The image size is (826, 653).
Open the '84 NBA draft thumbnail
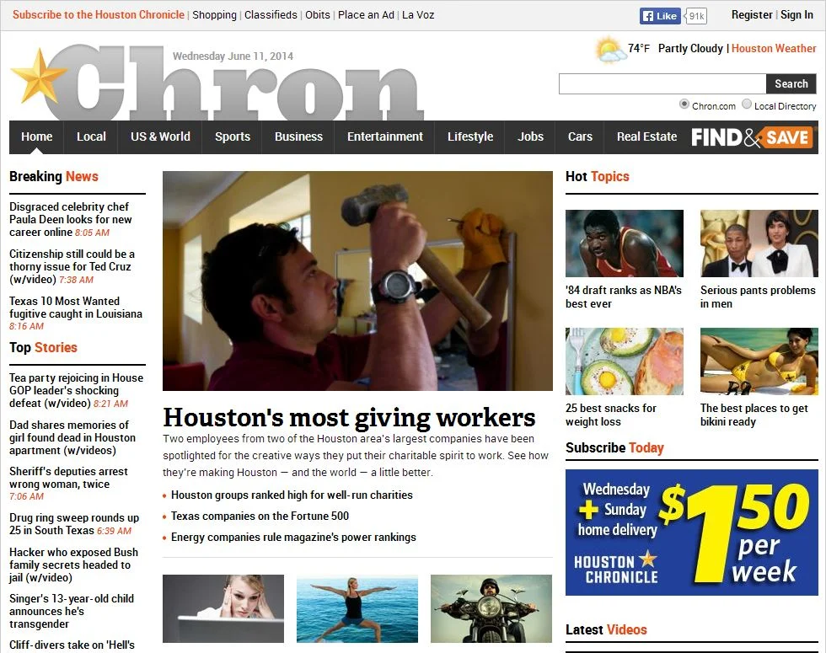tap(625, 244)
